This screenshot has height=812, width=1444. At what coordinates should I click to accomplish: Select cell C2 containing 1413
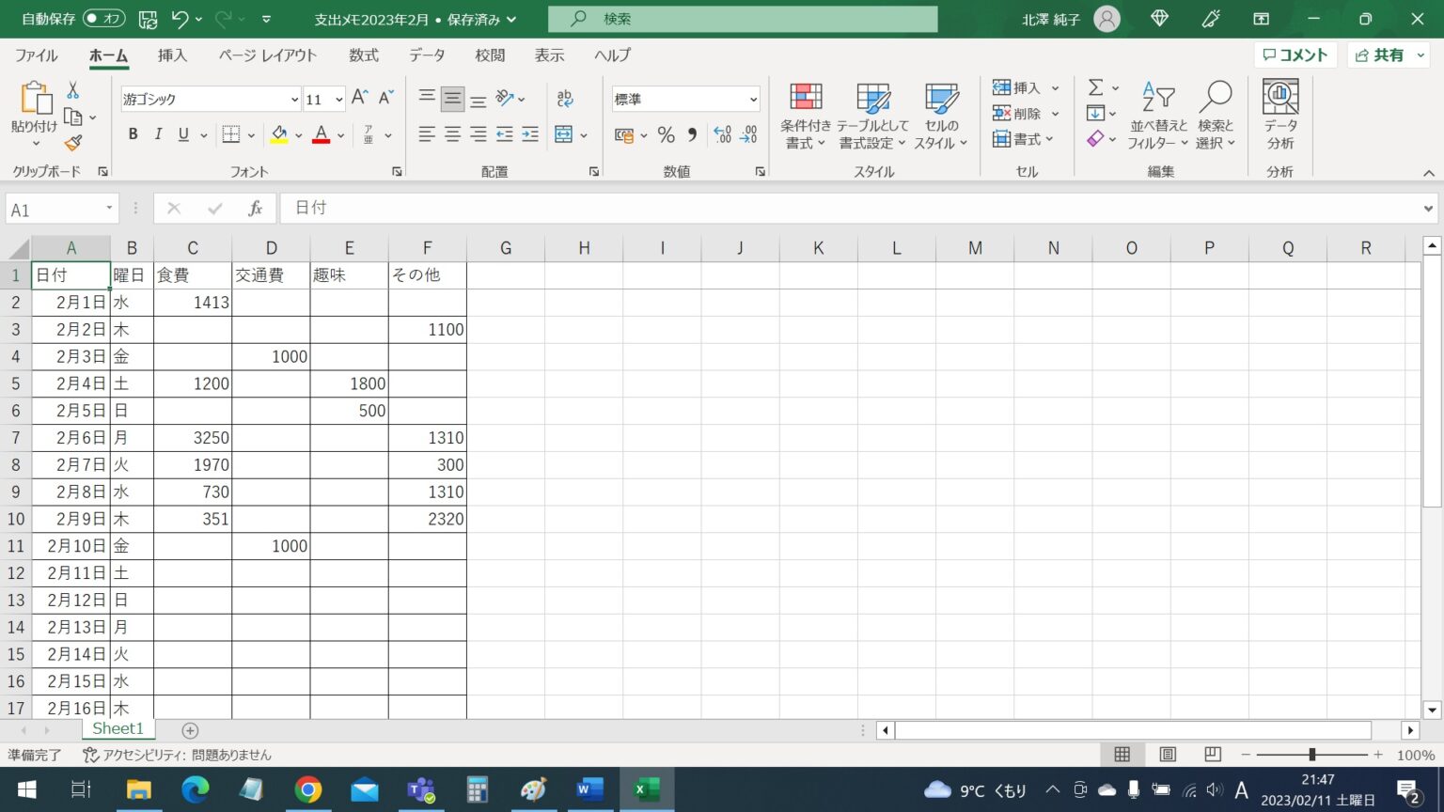click(x=193, y=303)
